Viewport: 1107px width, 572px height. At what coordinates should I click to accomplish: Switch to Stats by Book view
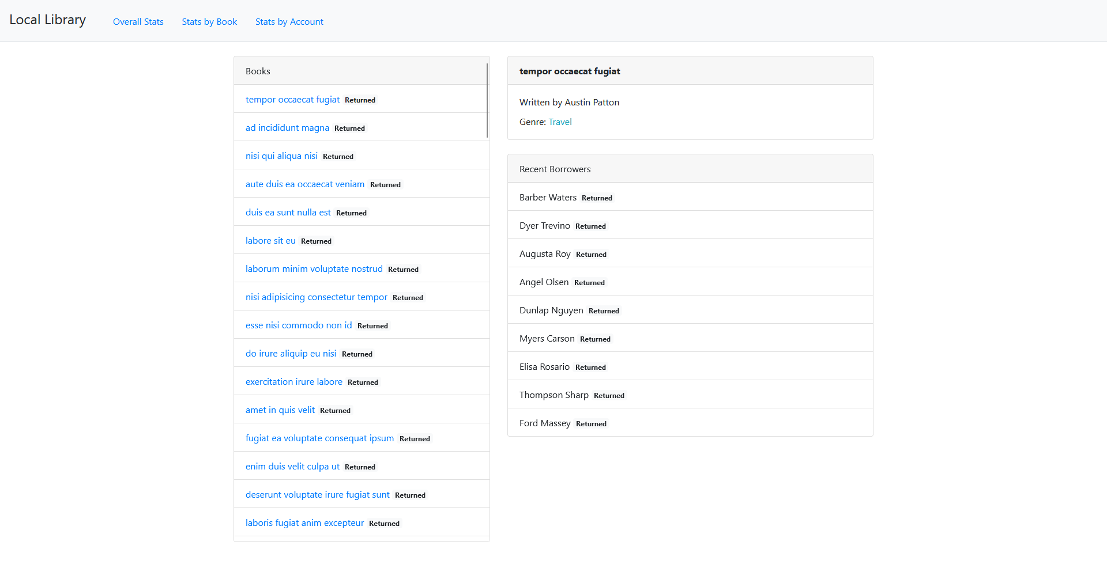pos(209,21)
